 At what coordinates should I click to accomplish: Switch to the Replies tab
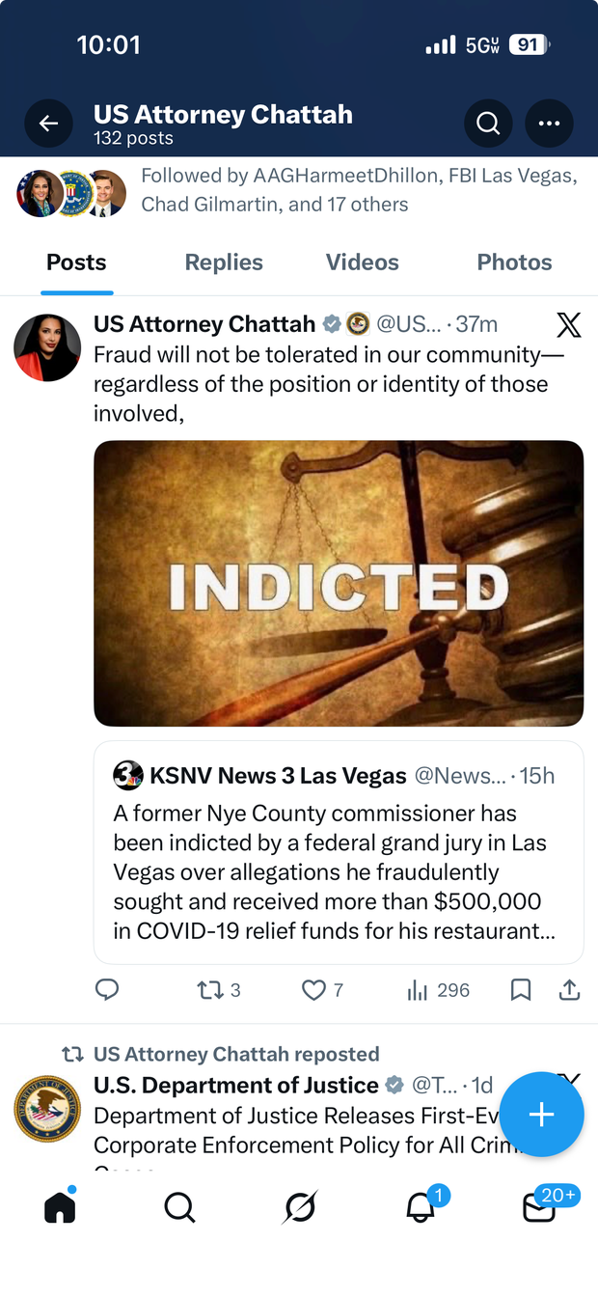(224, 262)
